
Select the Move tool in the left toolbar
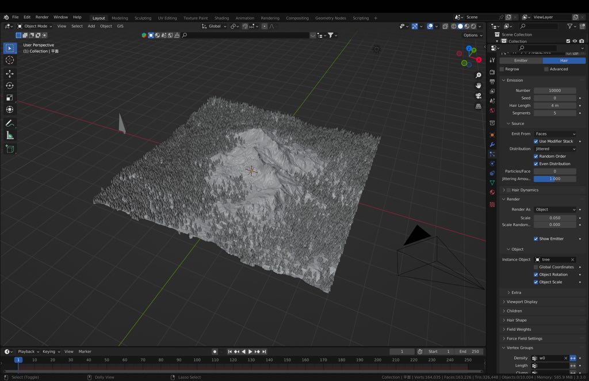(x=10, y=73)
